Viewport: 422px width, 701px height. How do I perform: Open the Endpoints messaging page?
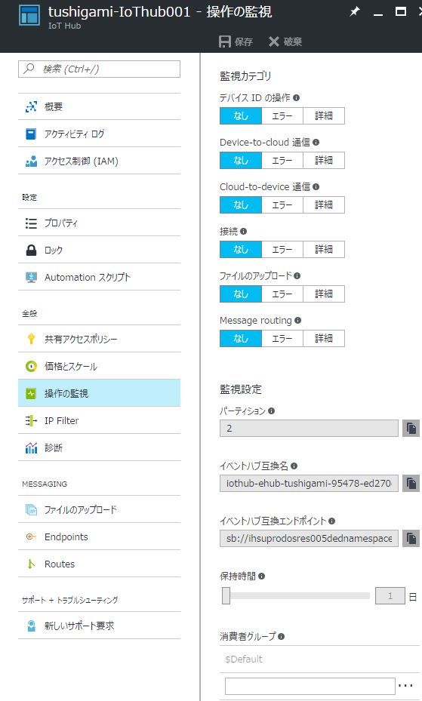(99, 537)
